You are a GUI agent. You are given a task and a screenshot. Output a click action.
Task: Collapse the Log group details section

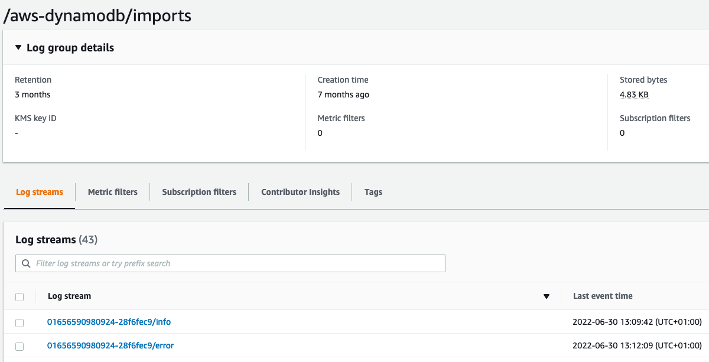pos(18,48)
